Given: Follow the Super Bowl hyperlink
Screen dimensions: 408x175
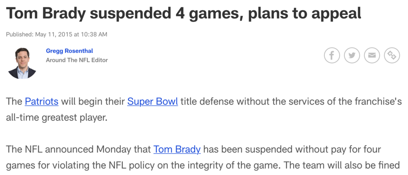Looking at the screenshot, I should click(153, 101).
